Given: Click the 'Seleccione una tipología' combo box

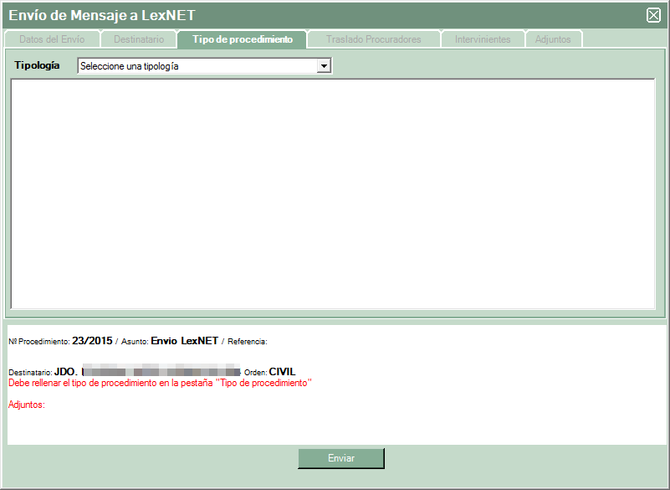Looking at the screenshot, I should (197, 66).
